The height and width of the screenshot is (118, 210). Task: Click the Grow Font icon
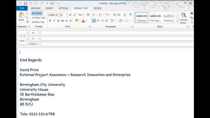tap(70, 15)
